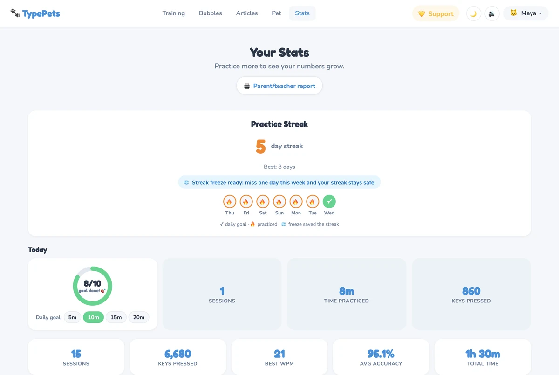Click the 6,680 Keys Pressed card
The width and height of the screenshot is (559, 375).
tap(178, 357)
